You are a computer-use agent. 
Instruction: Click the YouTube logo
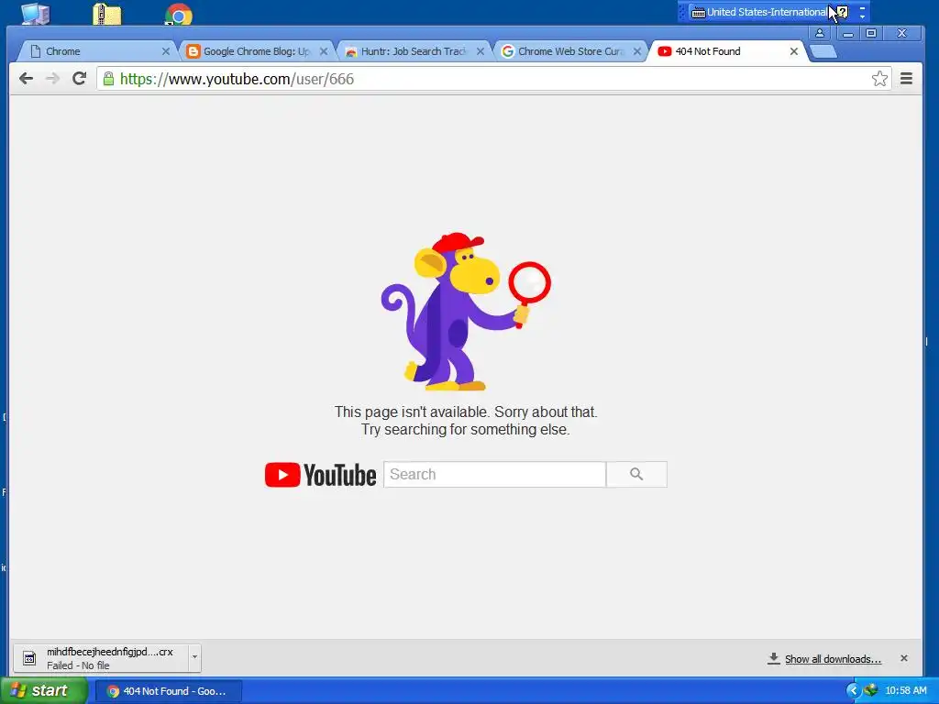click(320, 475)
